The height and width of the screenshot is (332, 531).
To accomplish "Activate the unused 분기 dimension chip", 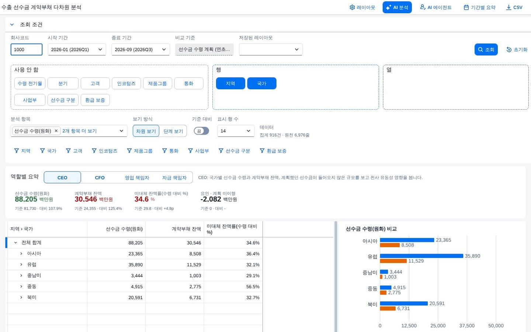I will tap(63, 83).
